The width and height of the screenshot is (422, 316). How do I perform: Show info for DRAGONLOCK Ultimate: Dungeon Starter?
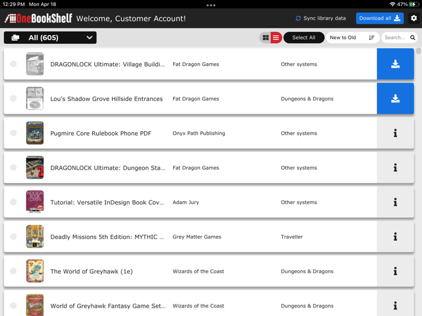[395, 167]
